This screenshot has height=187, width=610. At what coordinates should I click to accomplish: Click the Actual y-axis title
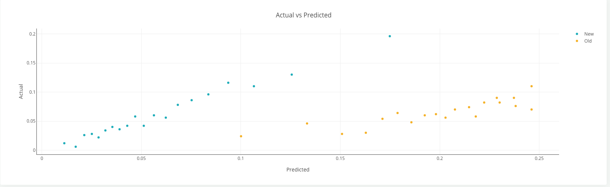click(x=21, y=91)
